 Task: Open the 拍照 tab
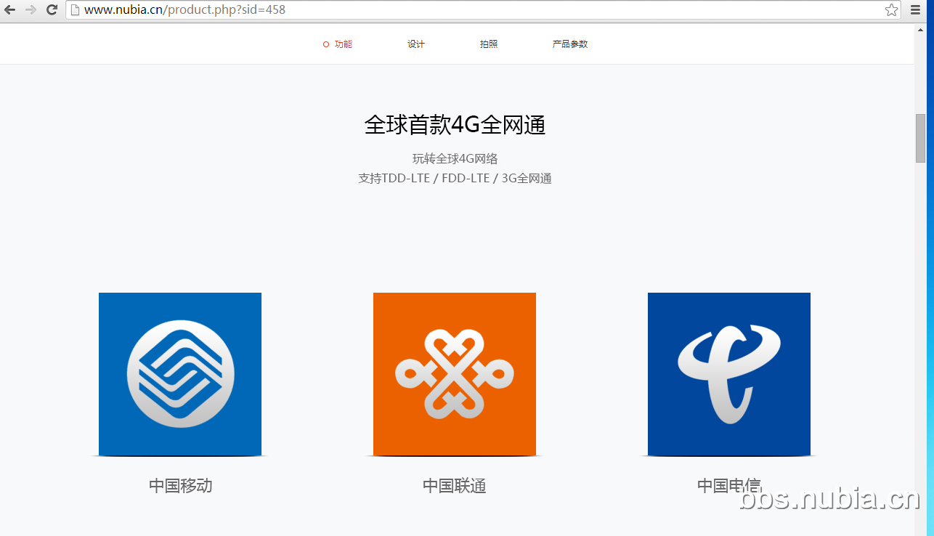tap(489, 44)
